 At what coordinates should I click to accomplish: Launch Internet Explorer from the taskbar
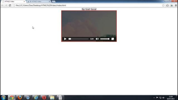[36, 97]
